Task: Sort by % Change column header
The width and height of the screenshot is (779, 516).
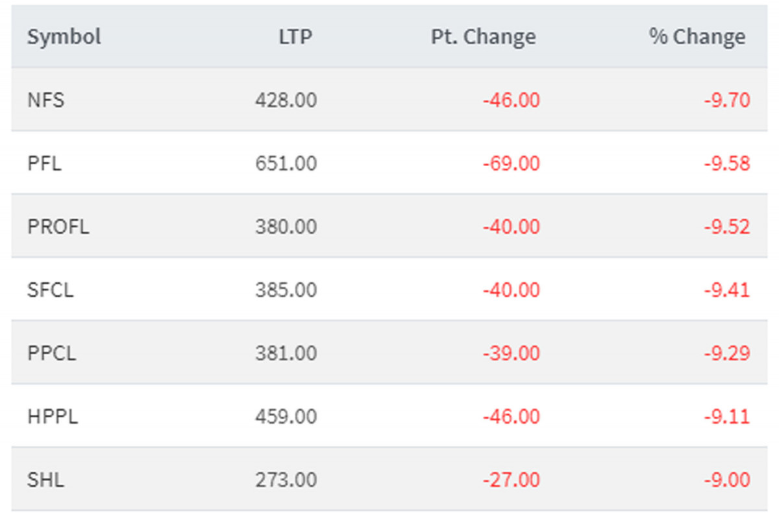Action: pos(697,37)
